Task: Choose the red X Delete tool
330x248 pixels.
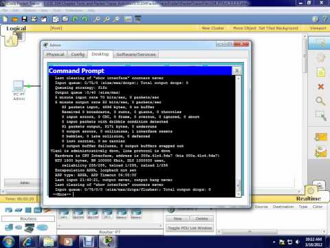Action: click(x=321, y=86)
